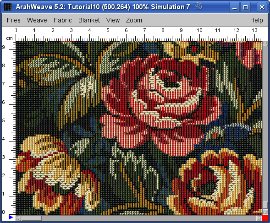Click the vertical scrollbar thumb
Image resolution: width=270 pixels, height=223 pixels.
(x=265, y=205)
